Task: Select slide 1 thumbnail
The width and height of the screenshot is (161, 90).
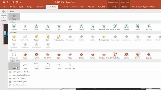Action: 6,34
